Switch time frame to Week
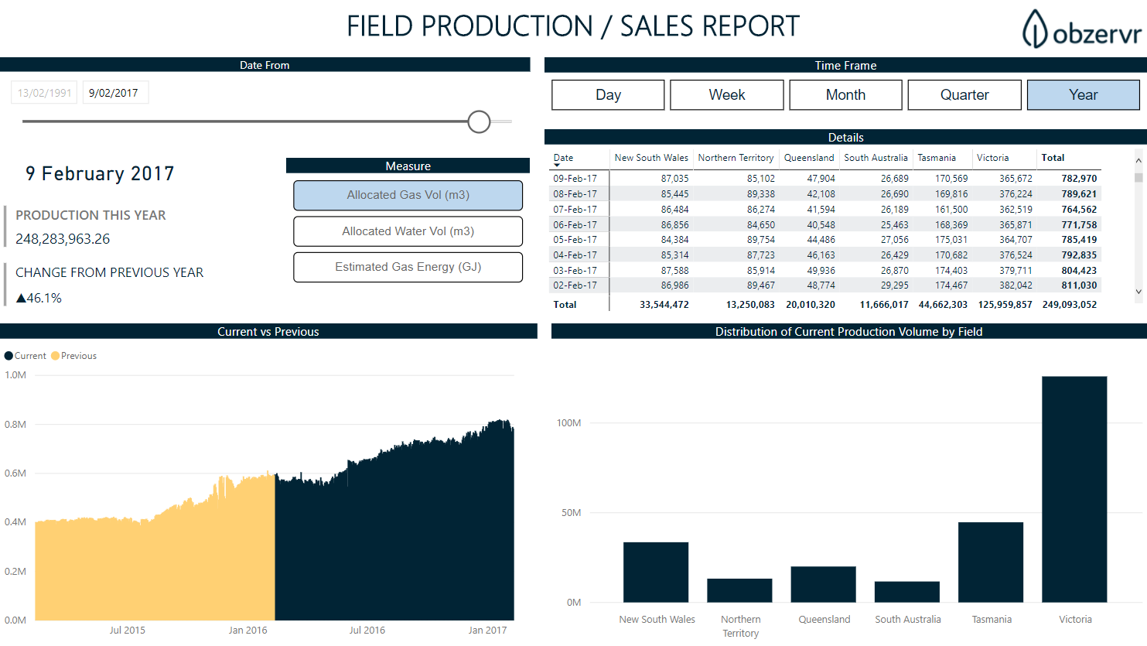This screenshot has height=646, width=1147. [x=727, y=95]
